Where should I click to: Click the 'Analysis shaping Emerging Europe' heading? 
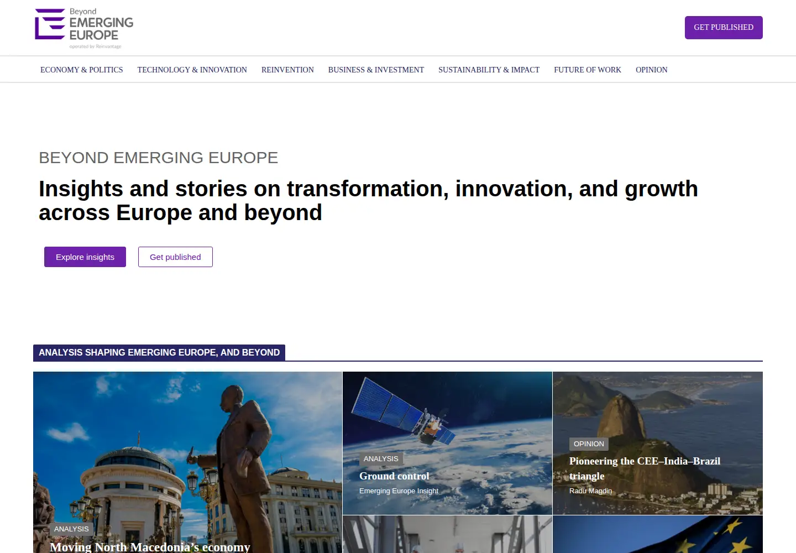[x=159, y=352]
